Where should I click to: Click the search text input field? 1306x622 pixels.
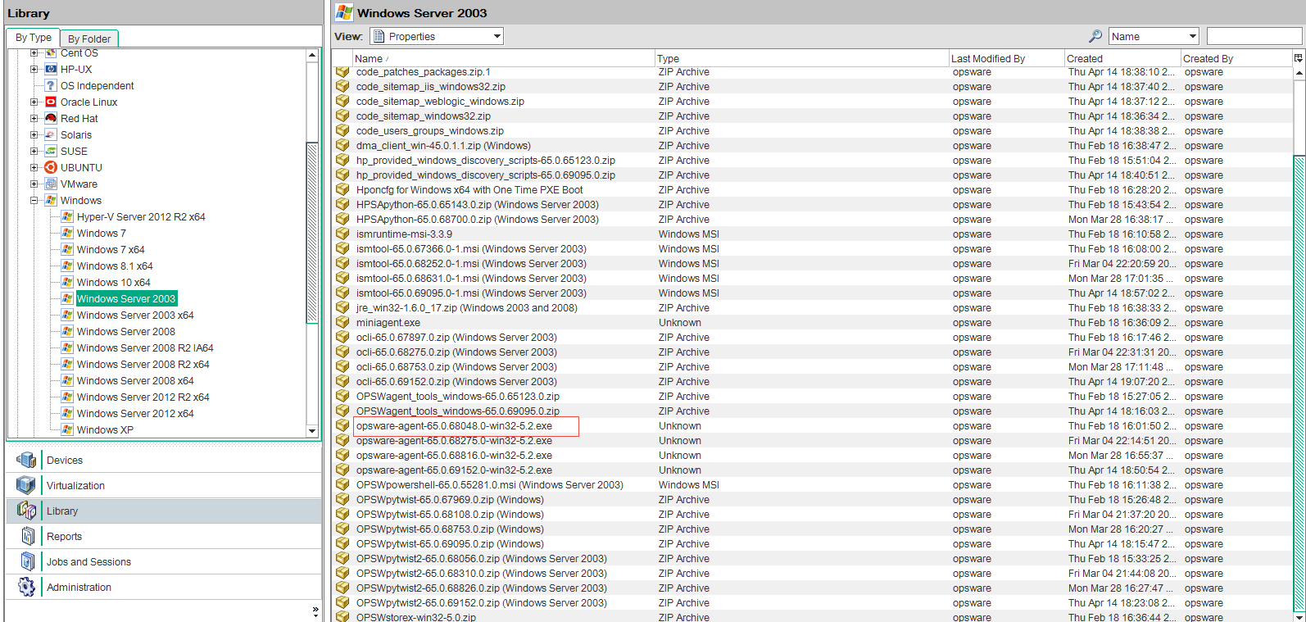[x=1254, y=36]
